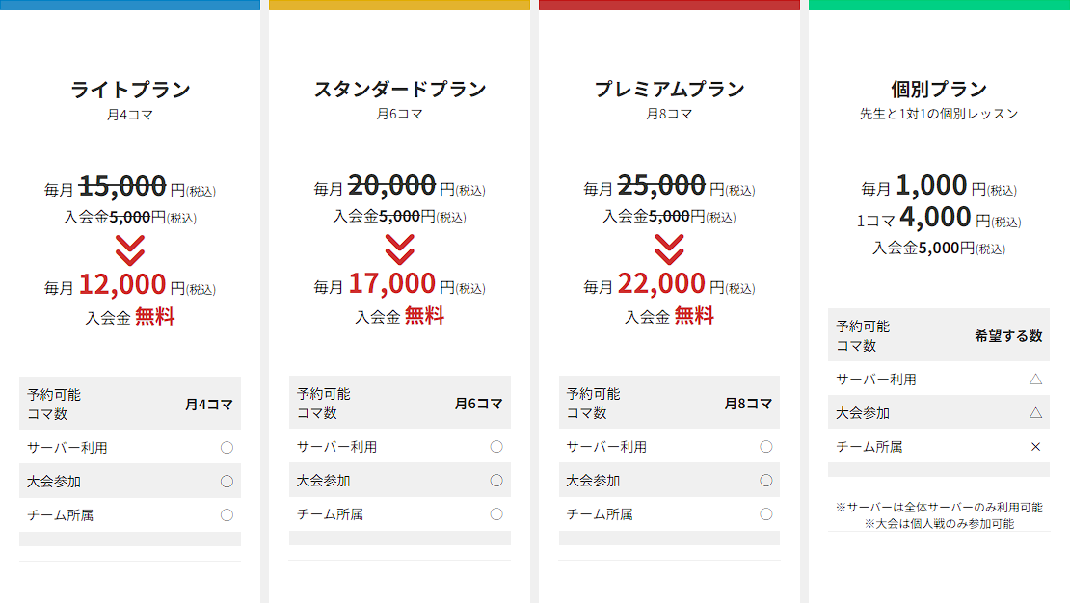Click the circle mark for ライトプラン サーバー利用
1070x603 pixels.
pyautogui.click(x=227, y=447)
